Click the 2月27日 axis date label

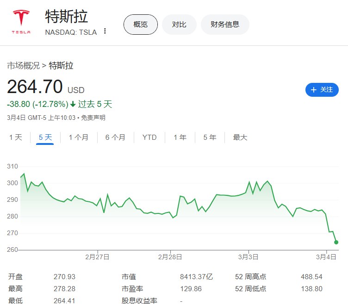[97, 257]
